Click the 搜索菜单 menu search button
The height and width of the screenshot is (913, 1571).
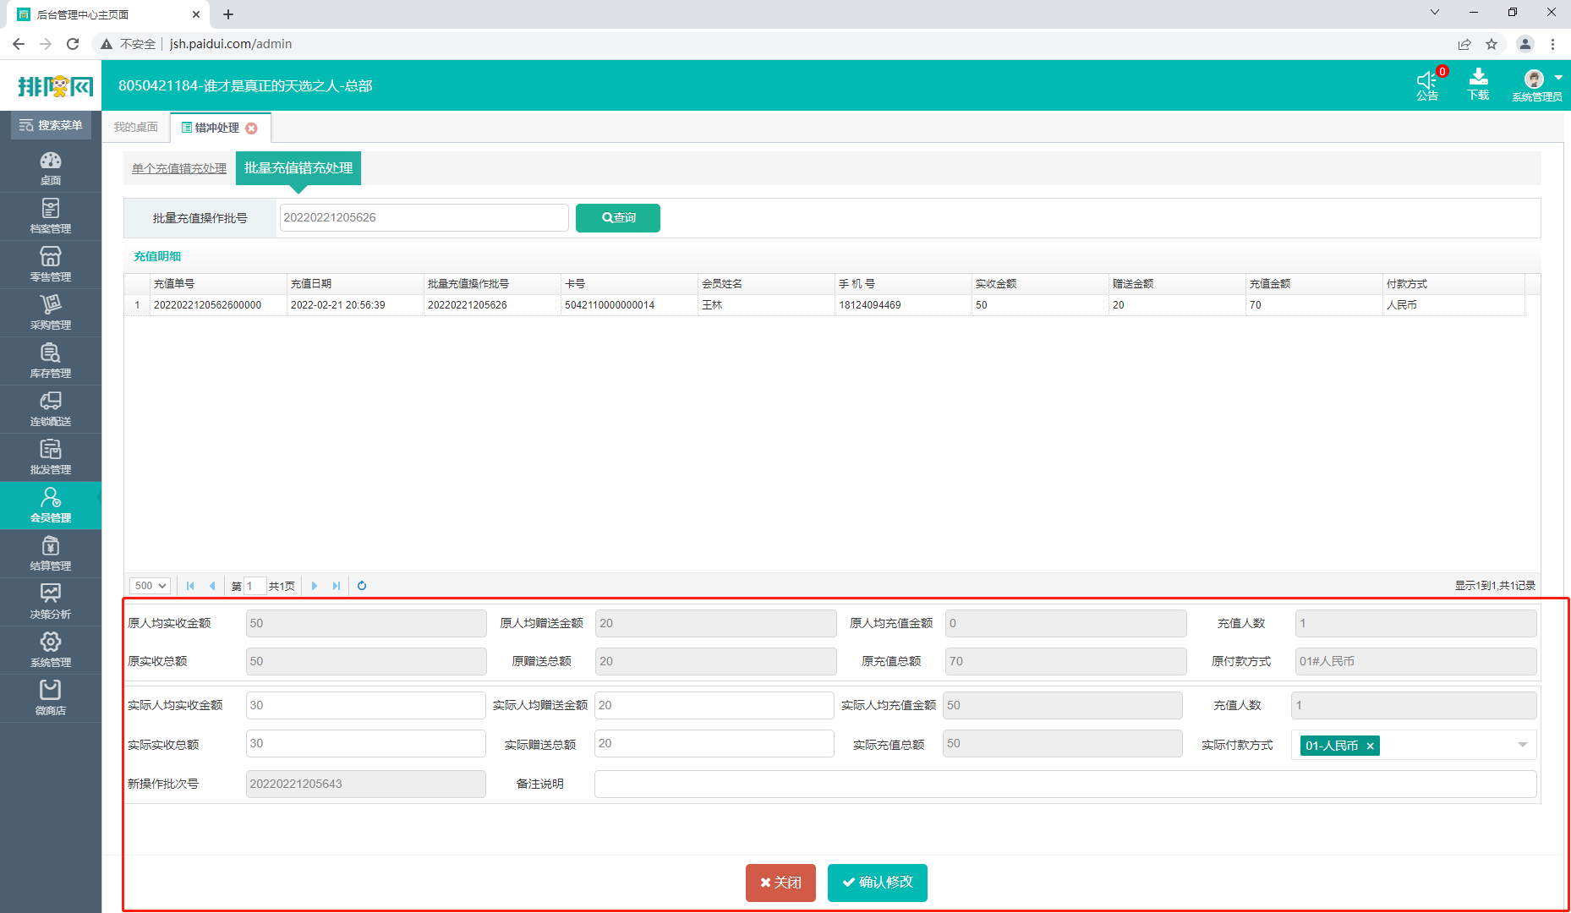point(51,125)
